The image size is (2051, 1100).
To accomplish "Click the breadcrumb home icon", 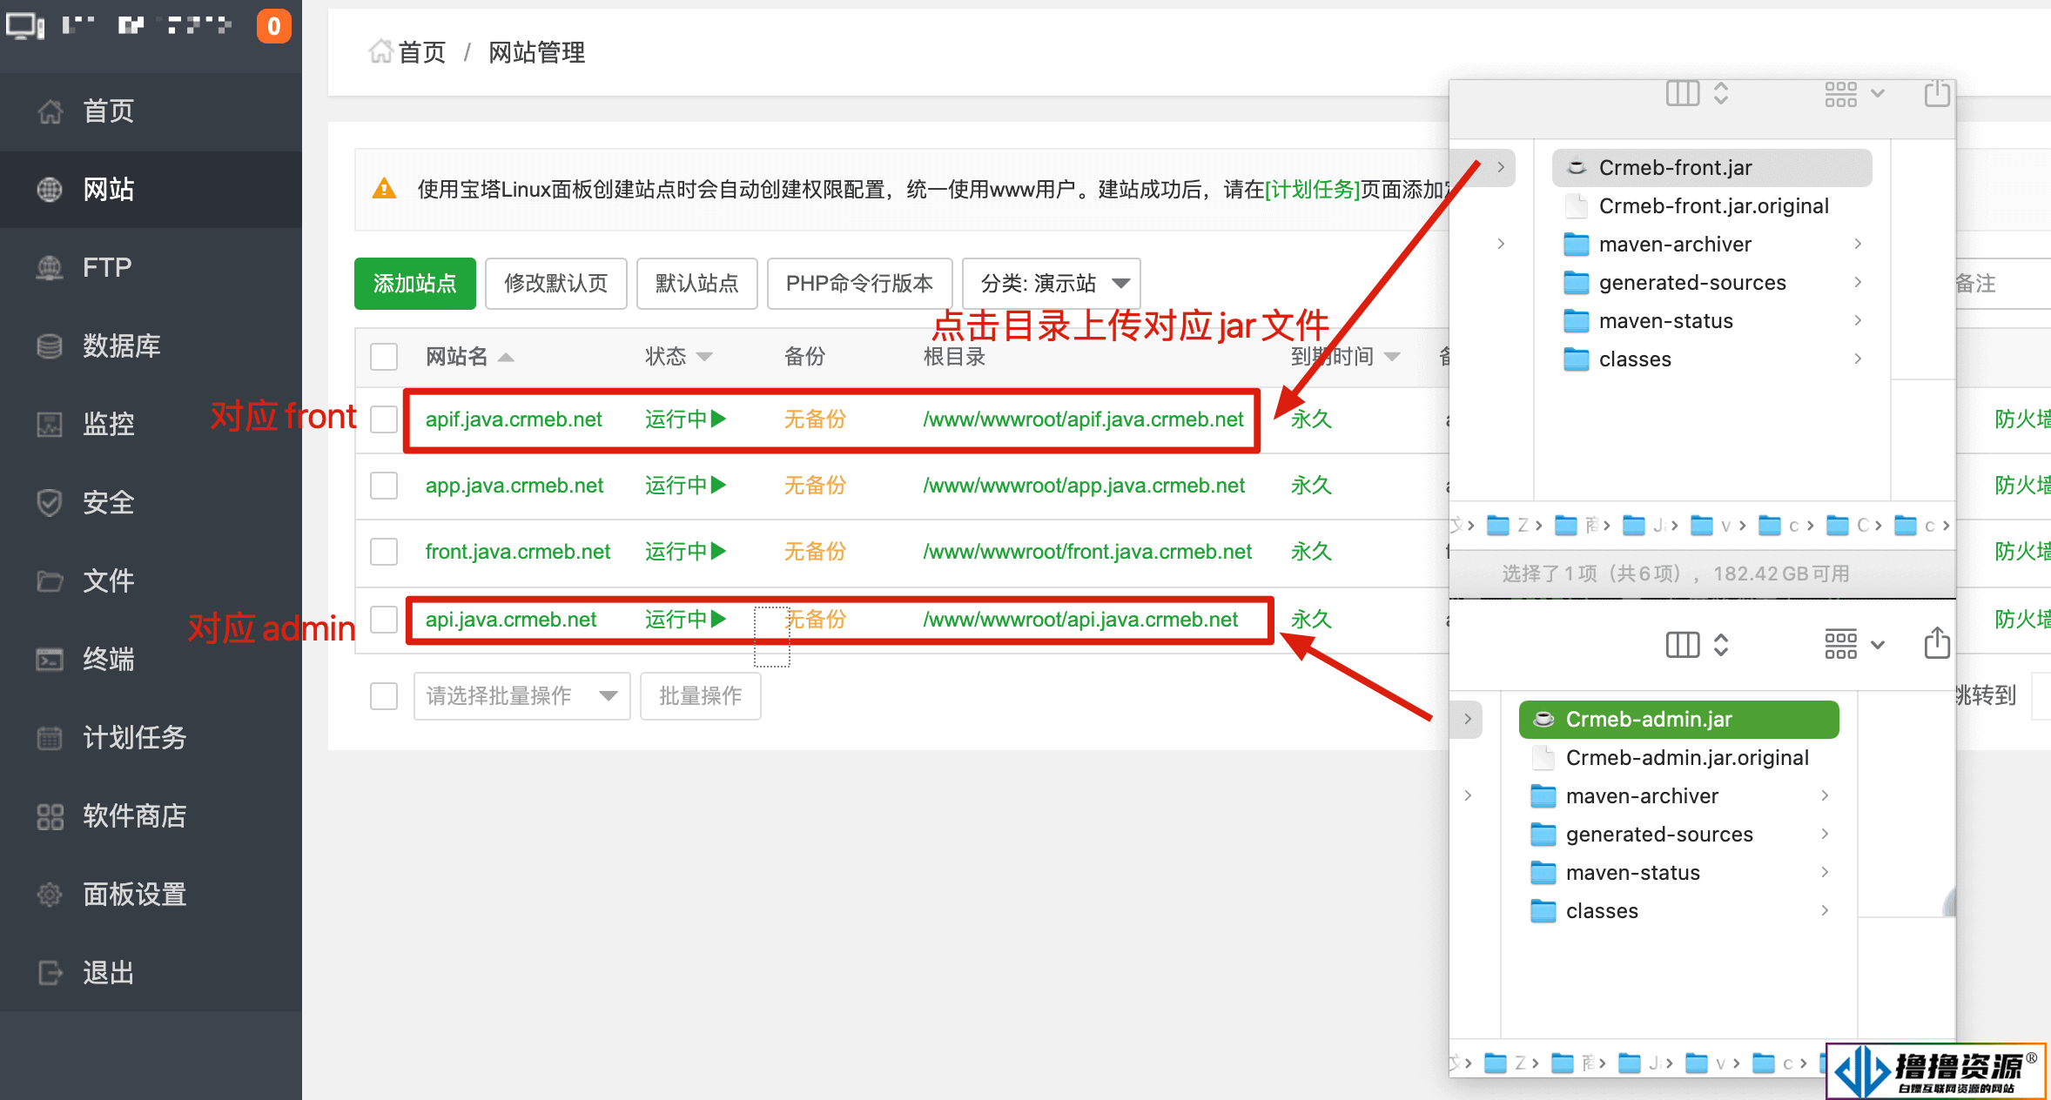I will click(x=380, y=52).
